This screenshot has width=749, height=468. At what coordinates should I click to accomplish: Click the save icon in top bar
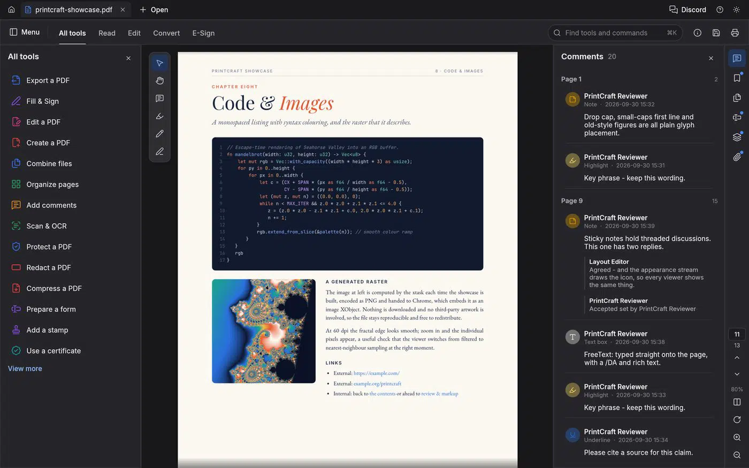pyautogui.click(x=716, y=33)
